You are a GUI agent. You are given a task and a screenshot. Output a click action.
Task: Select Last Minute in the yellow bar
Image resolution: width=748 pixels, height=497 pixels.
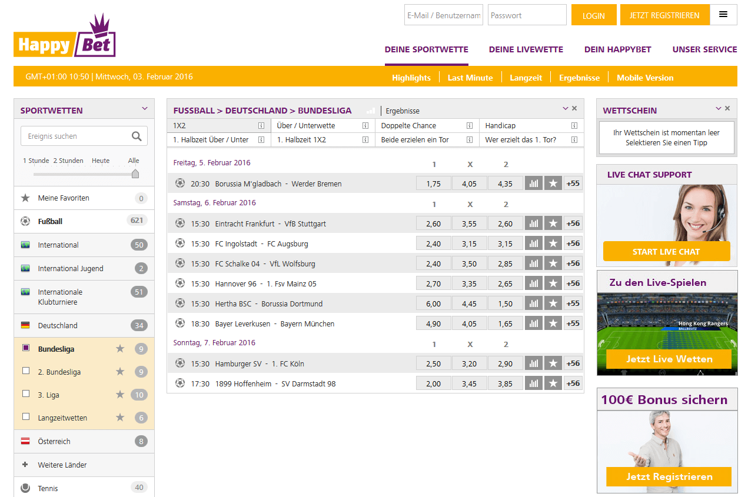(470, 78)
